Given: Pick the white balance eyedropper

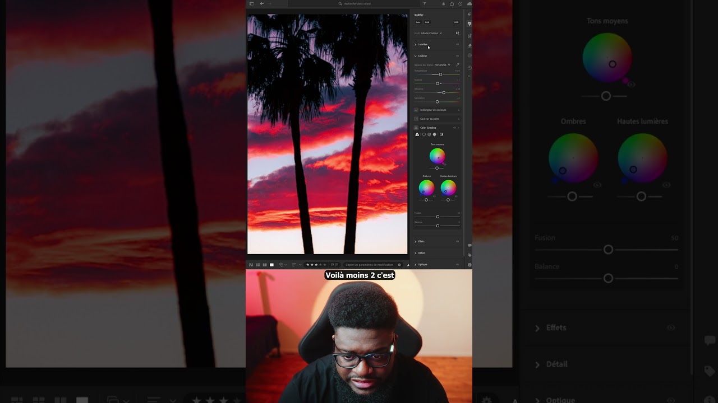Looking at the screenshot, I should click(x=457, y=65).
